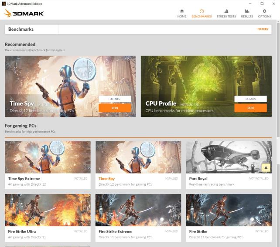Open the Port Royal thumbnail
Viewport: 280px width, 247px height.
[229, 157]
